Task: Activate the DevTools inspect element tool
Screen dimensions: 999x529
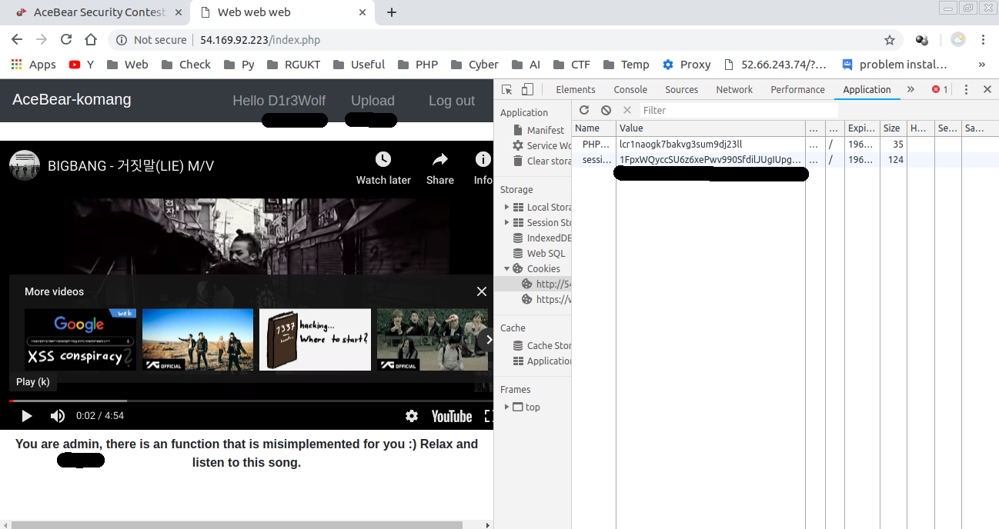Action: 506,89
